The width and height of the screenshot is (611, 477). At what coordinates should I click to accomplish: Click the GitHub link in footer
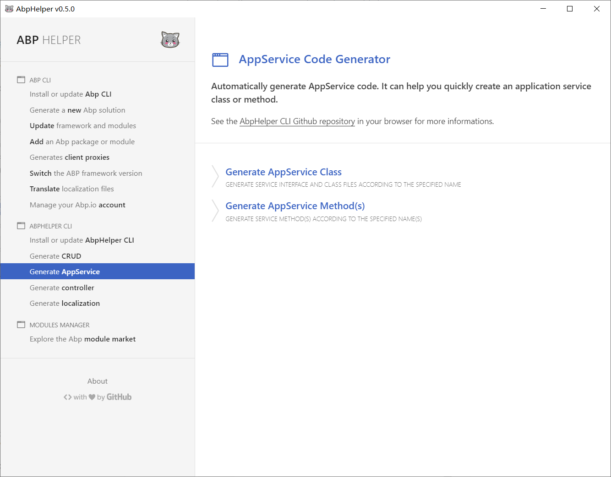[119, 397]
